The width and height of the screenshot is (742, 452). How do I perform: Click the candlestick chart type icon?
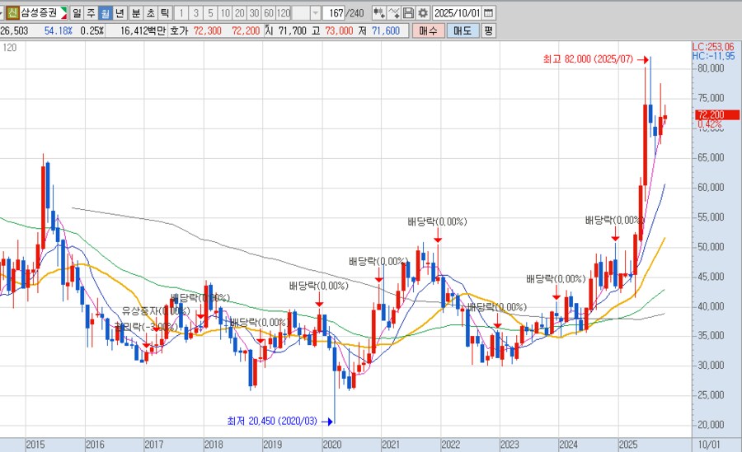tap(378, 13)
